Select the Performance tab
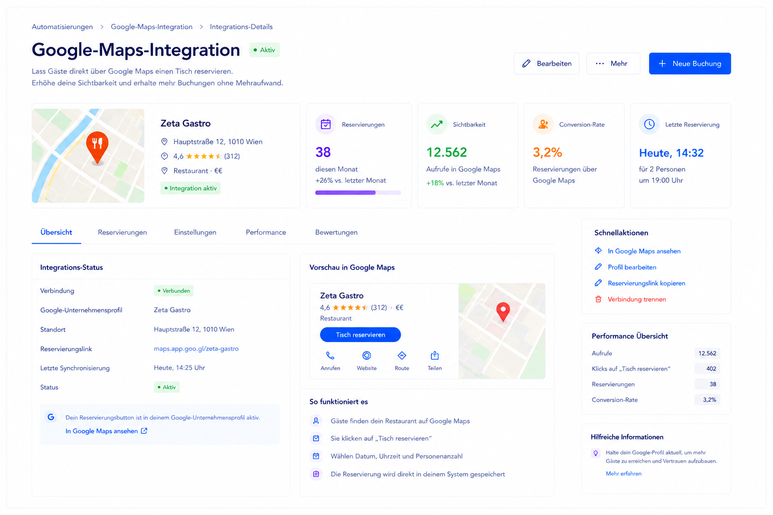Viewport: 773px width, 515px height. (266, 232)
